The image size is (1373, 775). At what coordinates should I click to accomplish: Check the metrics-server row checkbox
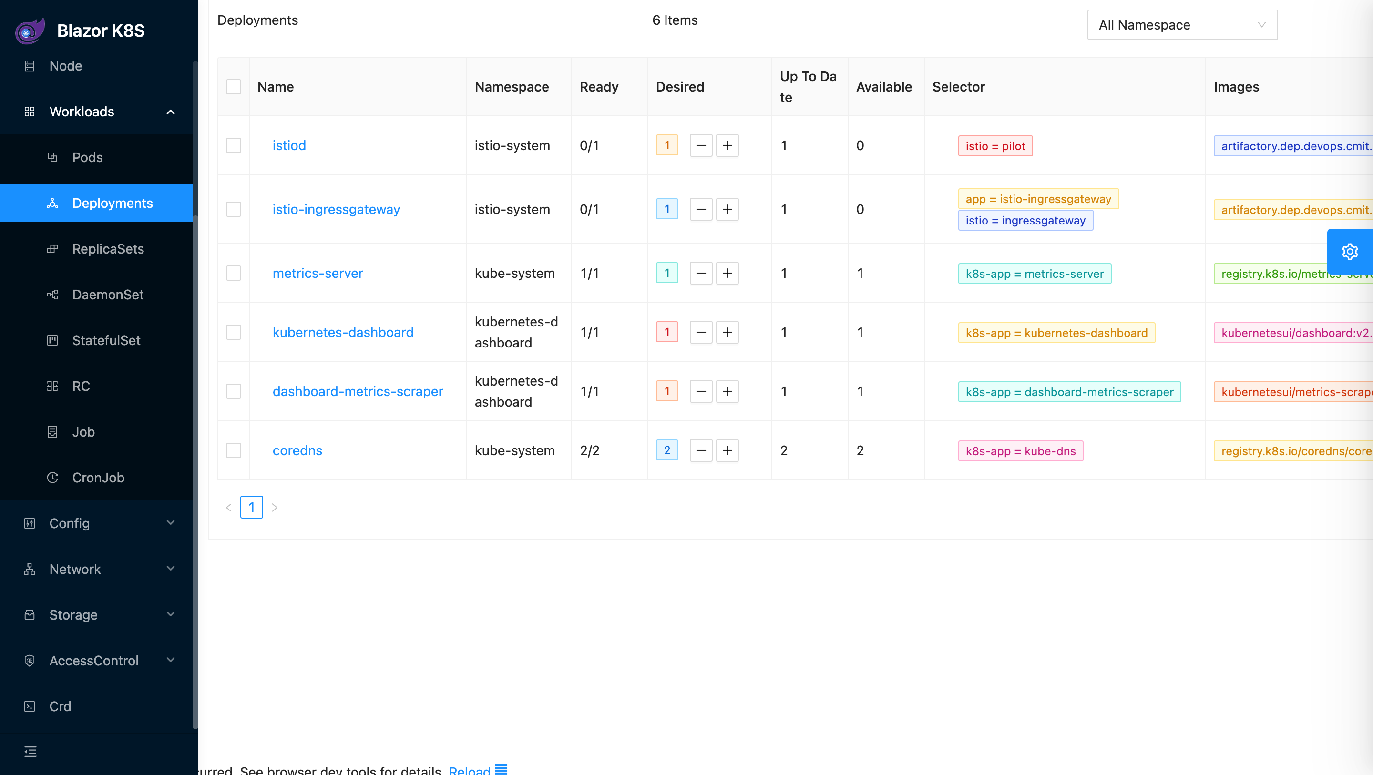pyautogui.click(x=234, y=274)
